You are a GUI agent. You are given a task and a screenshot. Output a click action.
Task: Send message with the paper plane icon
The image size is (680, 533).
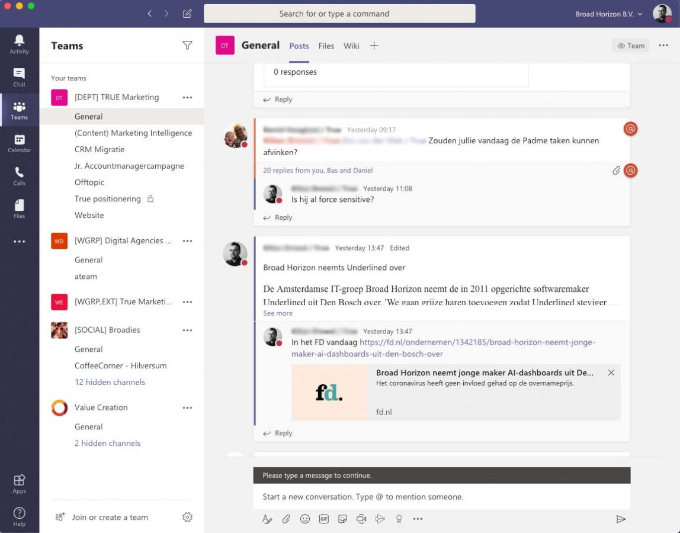click(621, 519)
